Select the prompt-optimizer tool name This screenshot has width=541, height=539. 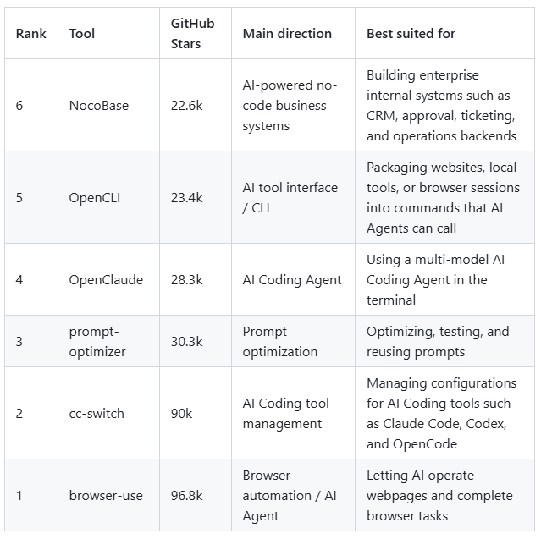click(x=97, y=341)
